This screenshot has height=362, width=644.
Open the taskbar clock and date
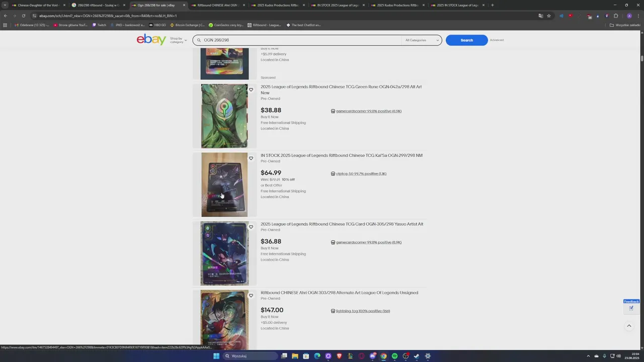coord(632,356)
